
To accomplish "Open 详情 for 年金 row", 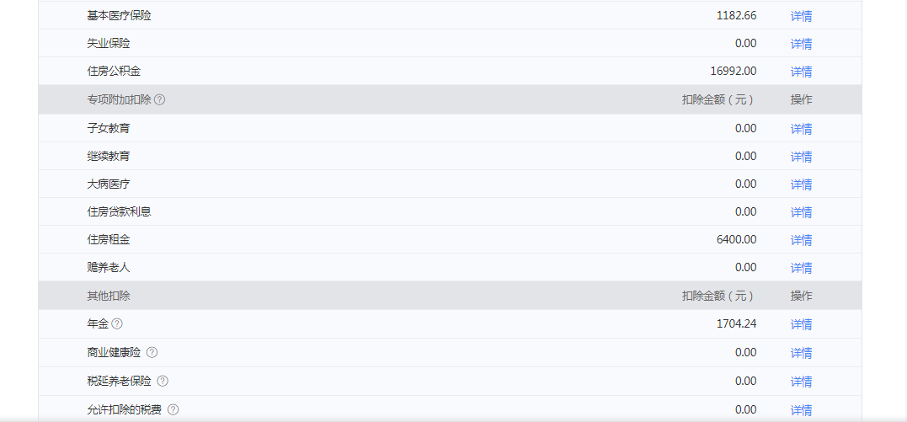I will [x=801, y=324].
